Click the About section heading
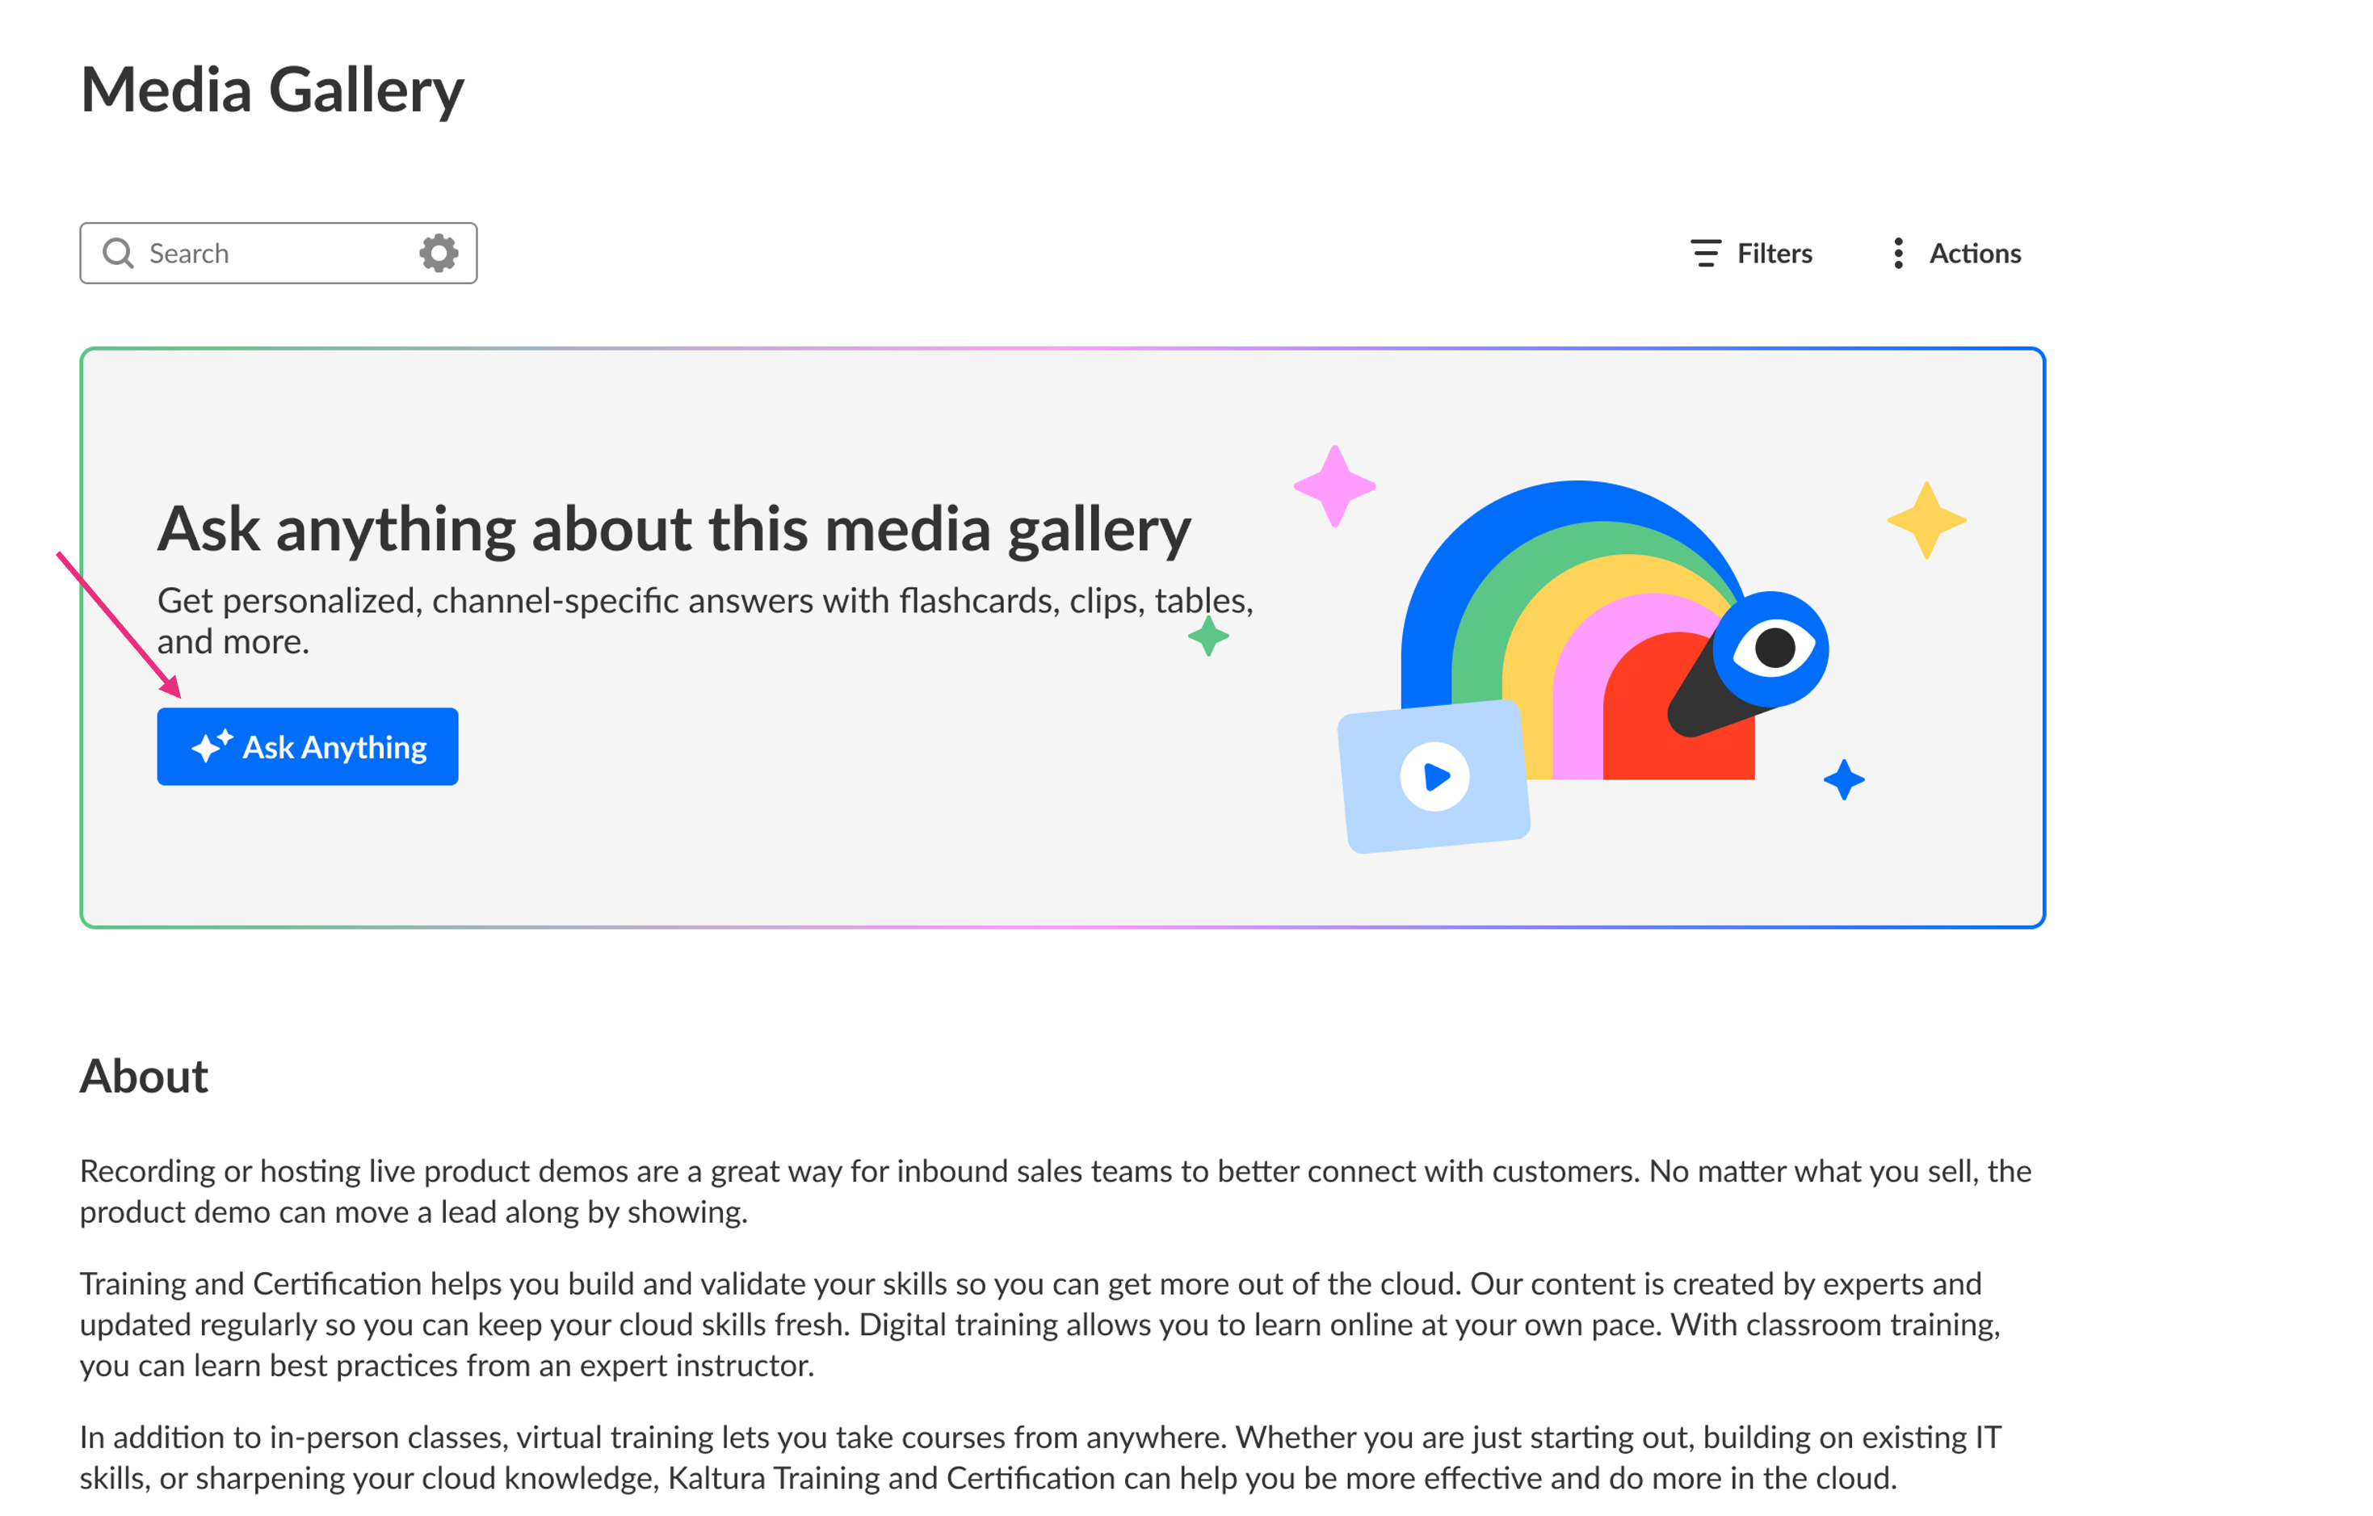Screen dimensions: 2373x1516 pos(144,1075)
